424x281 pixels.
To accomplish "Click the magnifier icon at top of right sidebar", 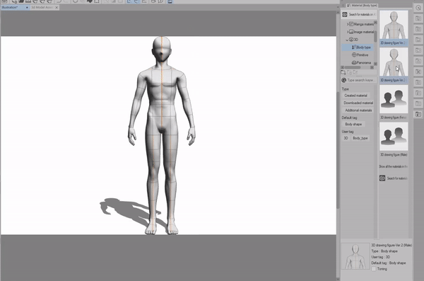I will [x=418, y=8].
